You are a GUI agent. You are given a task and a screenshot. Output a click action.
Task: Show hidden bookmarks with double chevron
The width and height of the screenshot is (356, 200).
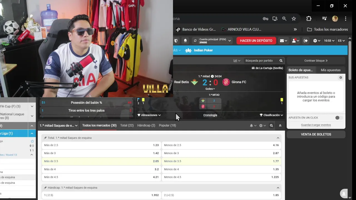coord(295,29)
